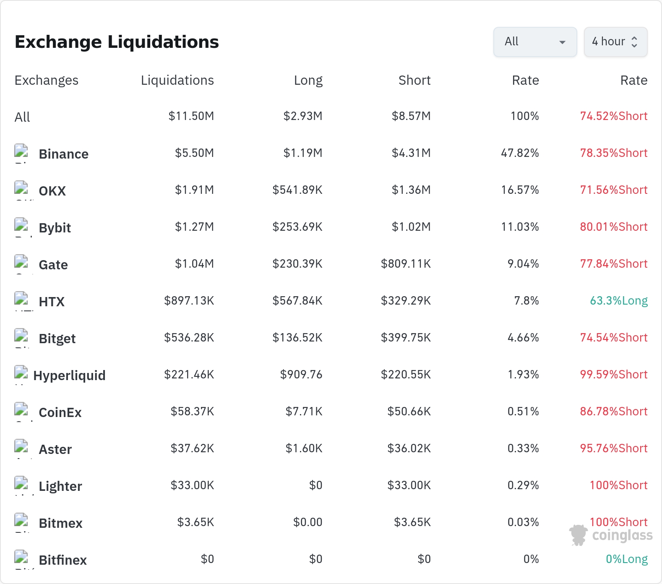This screenshot has height=584, width=662.
Task: Click the Short column header
Action: [x=414, y=80]
